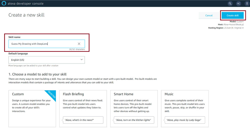Click the 'Alexa, play music by Lady Gaga' bubble
Viewport: 250px width, 129px height.
click(185, 120)
